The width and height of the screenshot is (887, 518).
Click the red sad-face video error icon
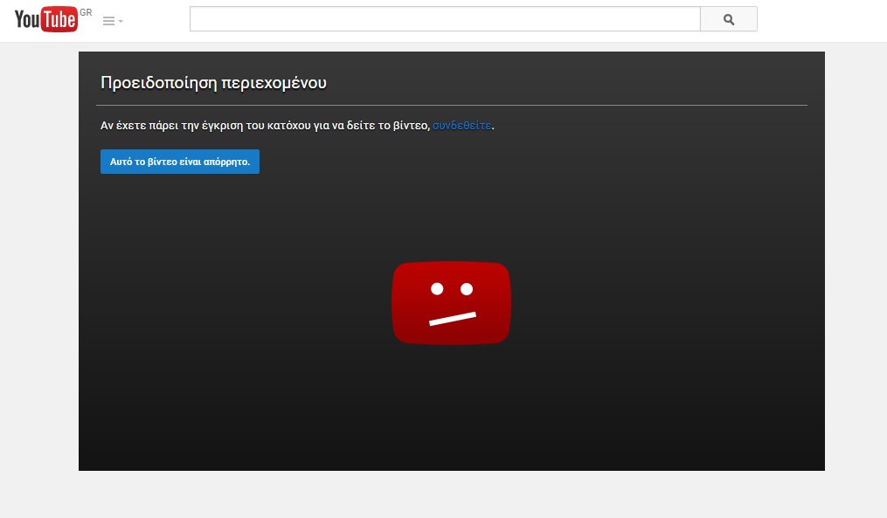451,303
